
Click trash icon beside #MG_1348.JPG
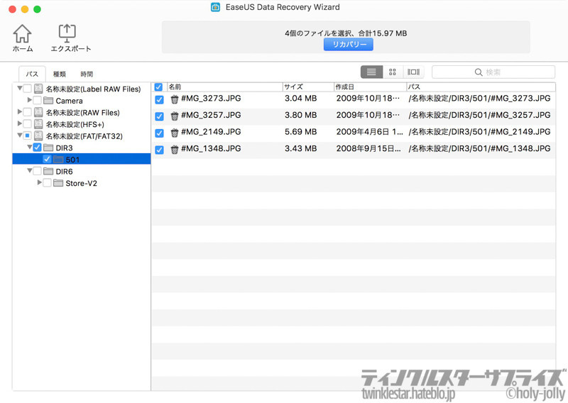pyautogui.click(x=175, y=149)
